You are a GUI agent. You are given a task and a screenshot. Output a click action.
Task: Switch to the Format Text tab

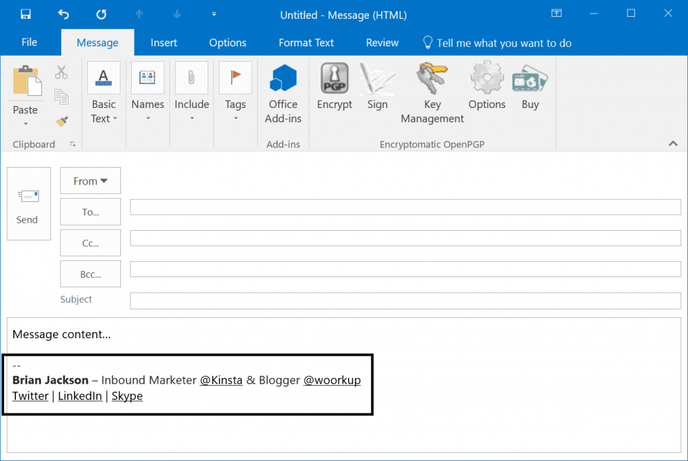(306, 42)
